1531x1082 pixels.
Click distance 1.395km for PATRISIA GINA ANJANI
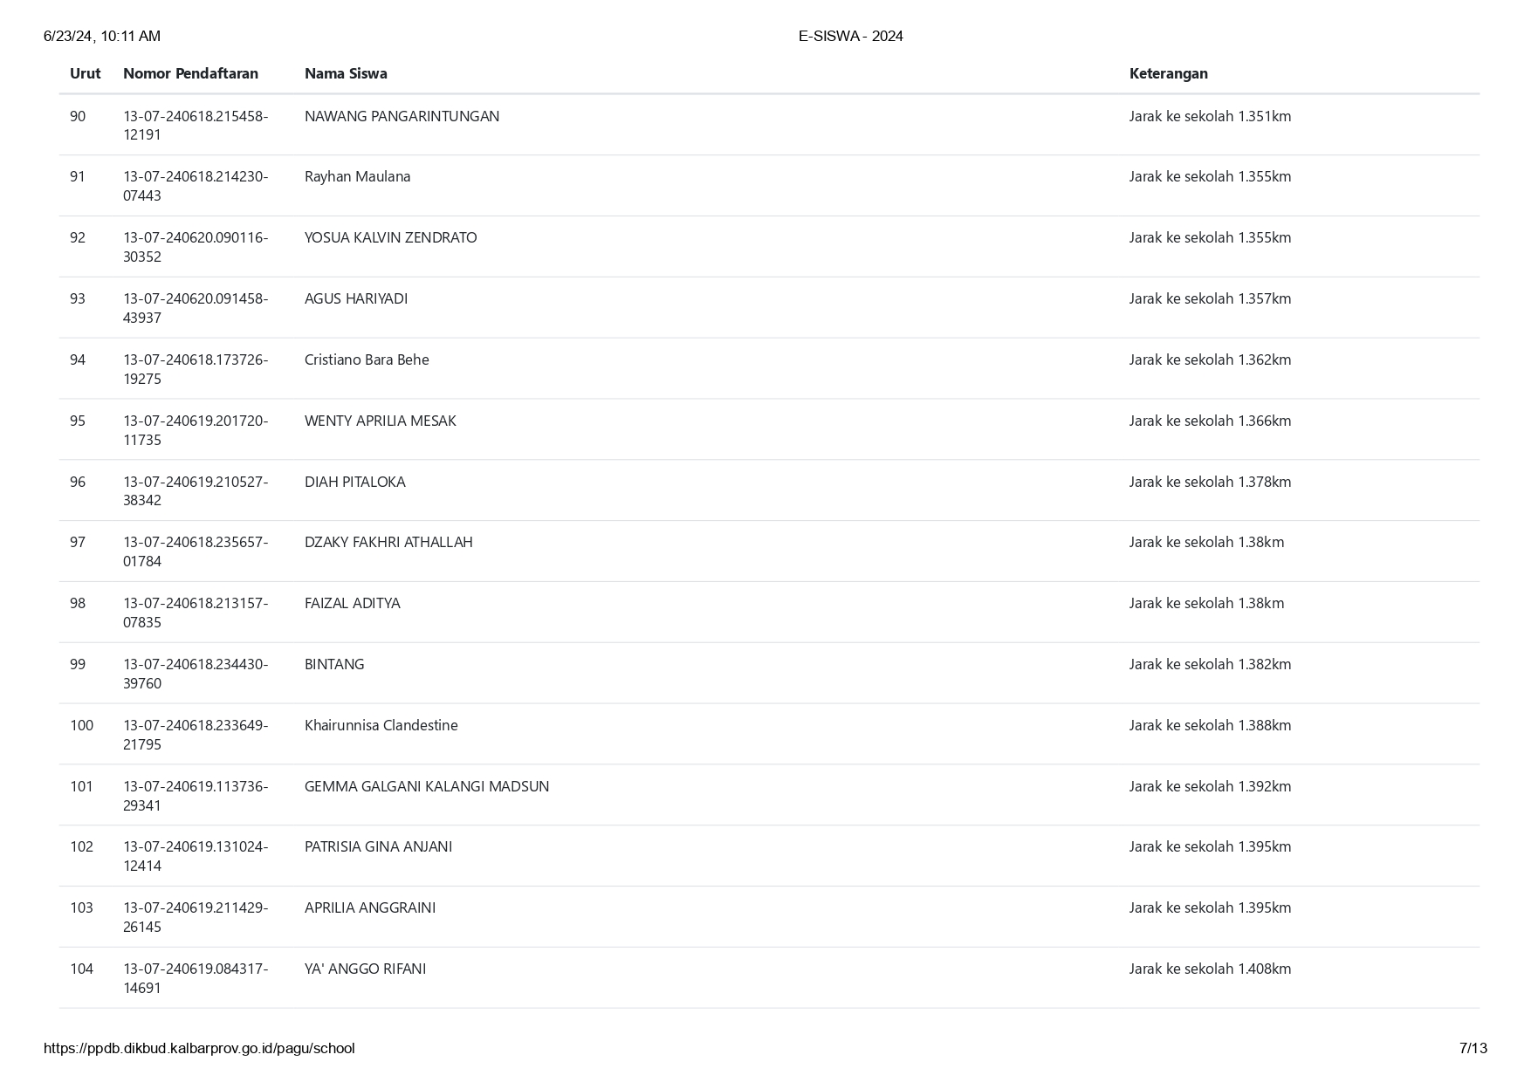(1210, 846)
